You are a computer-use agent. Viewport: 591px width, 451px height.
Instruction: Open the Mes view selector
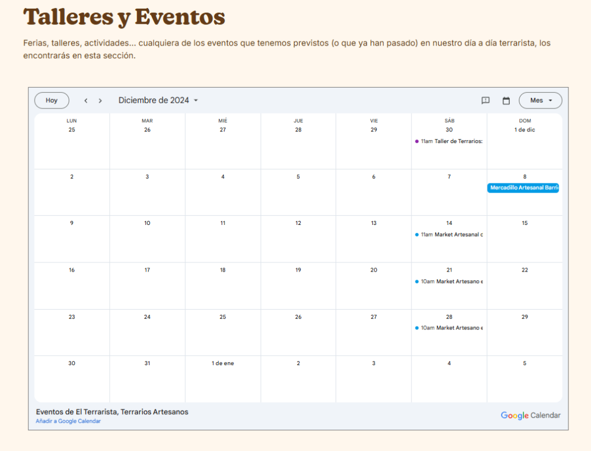click(540, 100)
